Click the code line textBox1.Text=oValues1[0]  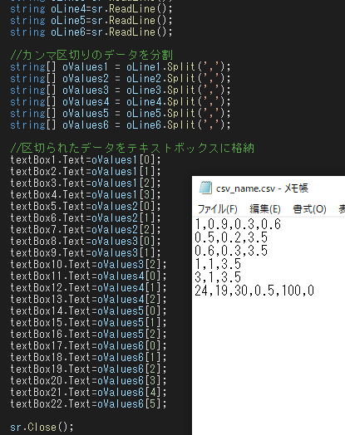point(86,159)
